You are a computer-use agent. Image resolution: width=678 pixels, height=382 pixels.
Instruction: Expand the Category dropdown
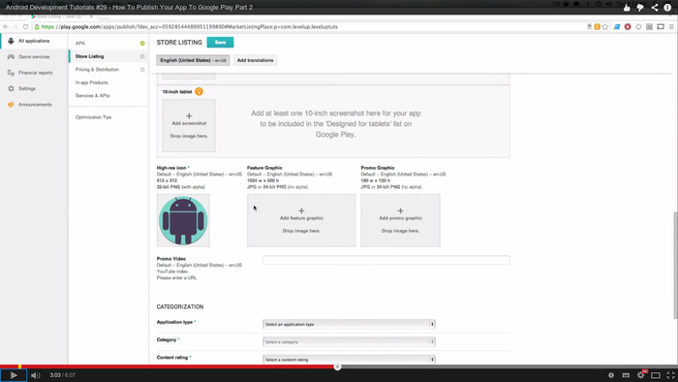[x=349, y=342]
